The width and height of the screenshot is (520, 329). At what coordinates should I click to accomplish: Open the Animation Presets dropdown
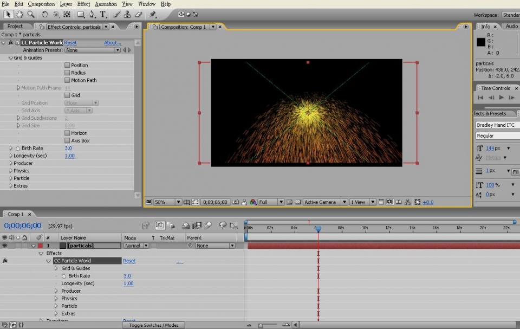(x=93, y=50)
